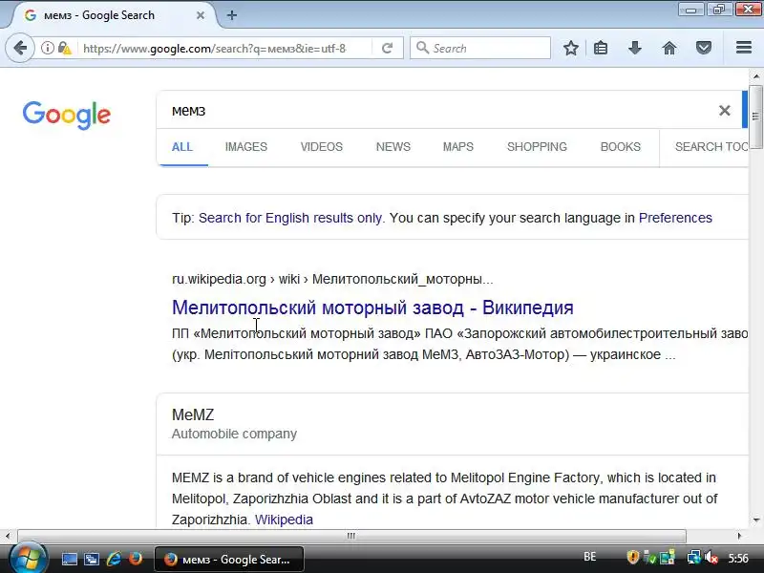Click the network computers tray icon
Screen dimensions: 764x573
coord(693,558)
